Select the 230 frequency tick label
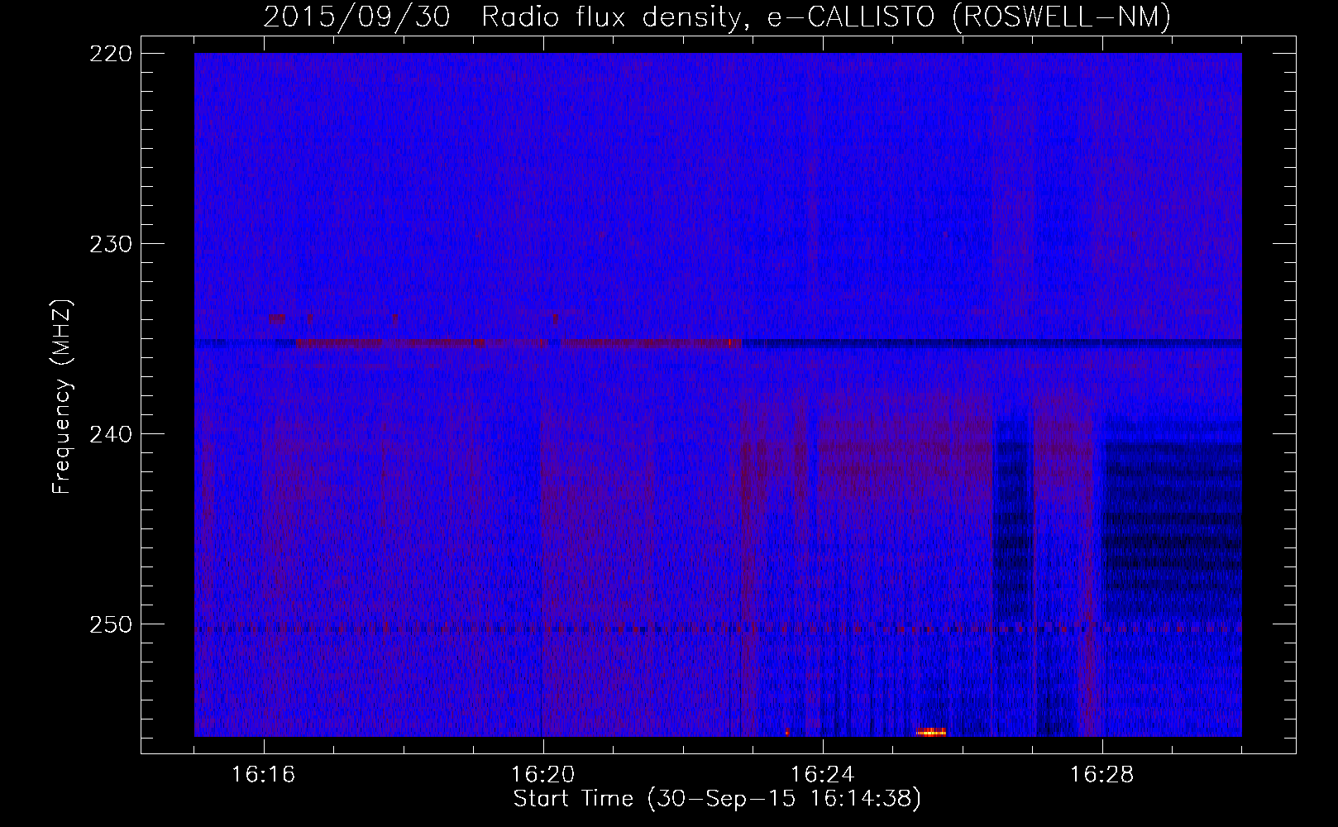Image resolution: width=1338 pixels, height=827 pixels. [110, 244]
